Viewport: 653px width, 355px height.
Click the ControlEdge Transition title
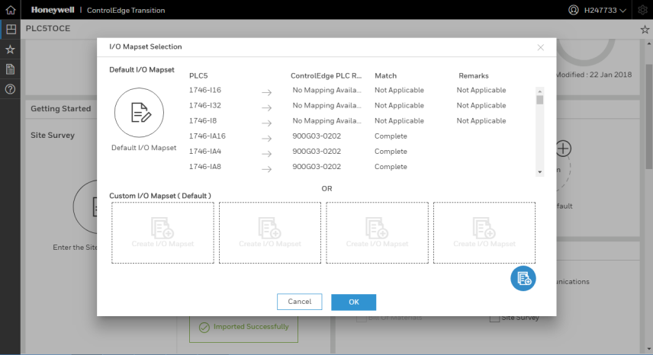tap(126, 11)
